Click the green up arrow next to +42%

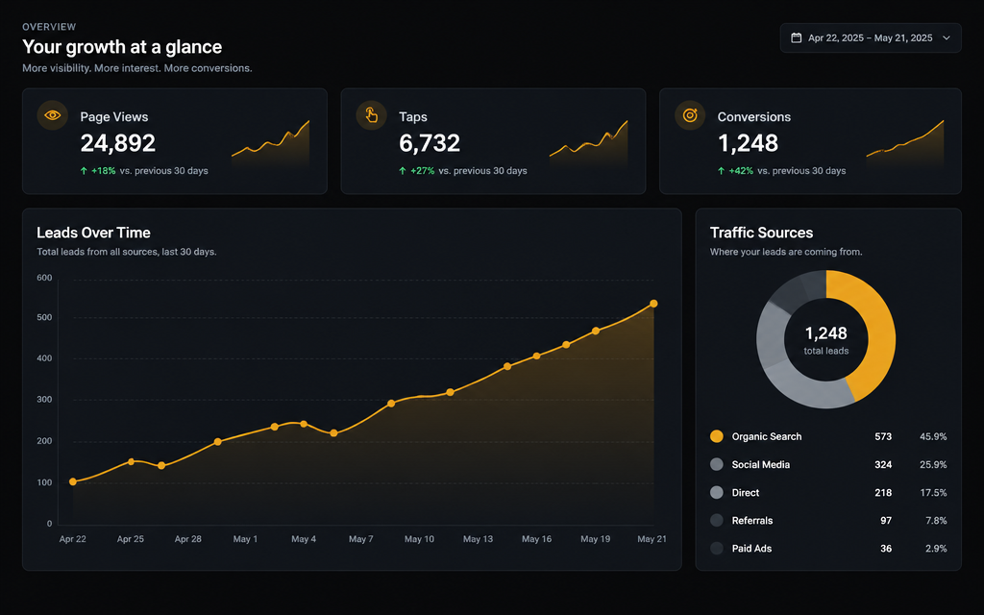click(721, 171)
